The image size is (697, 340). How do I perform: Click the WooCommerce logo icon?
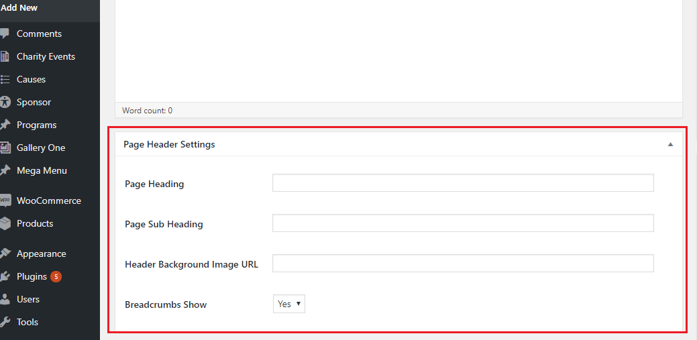point(5,201)
